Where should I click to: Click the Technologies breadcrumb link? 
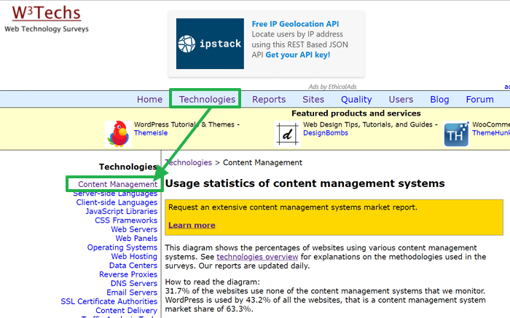pyautogui.click(x=188, y=162)
